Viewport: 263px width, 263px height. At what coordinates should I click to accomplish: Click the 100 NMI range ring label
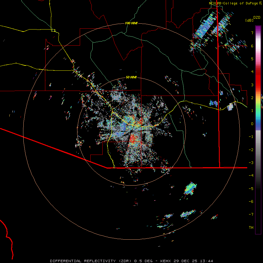pos(131,23)
